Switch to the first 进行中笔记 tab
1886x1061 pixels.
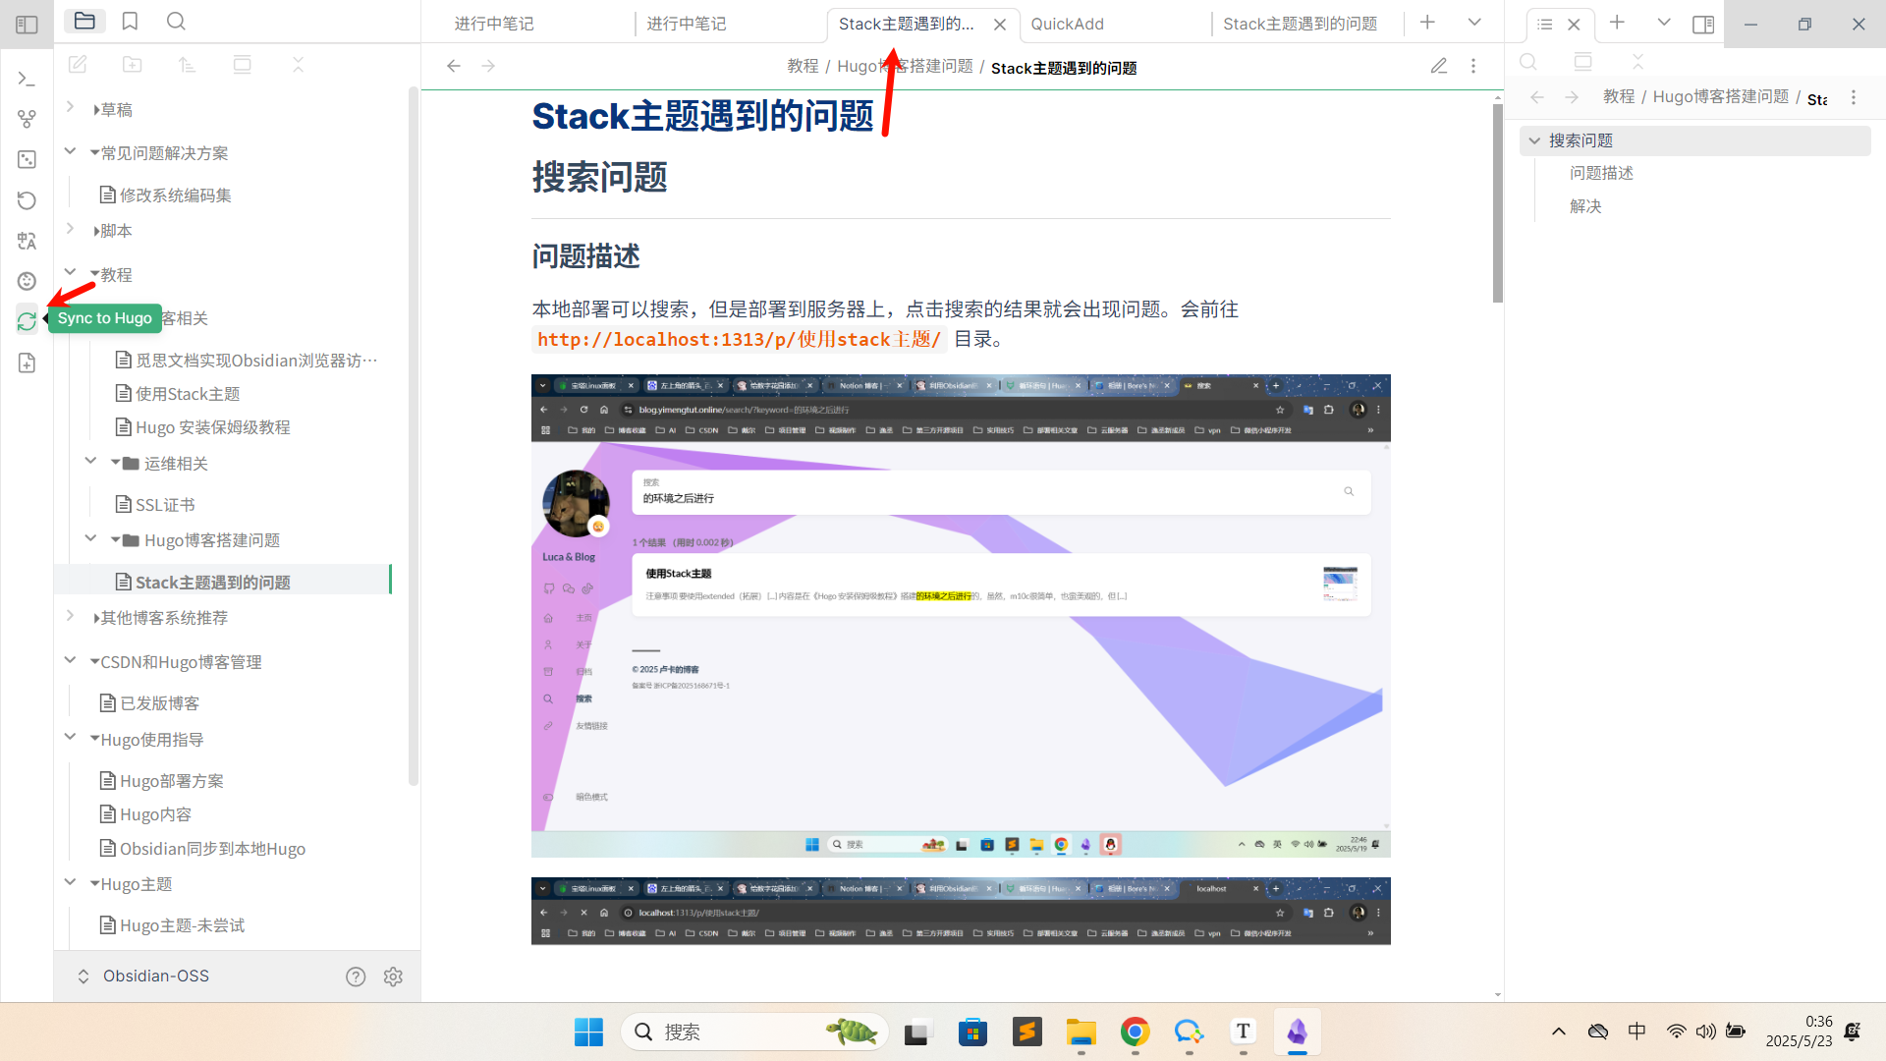[494, 24]
